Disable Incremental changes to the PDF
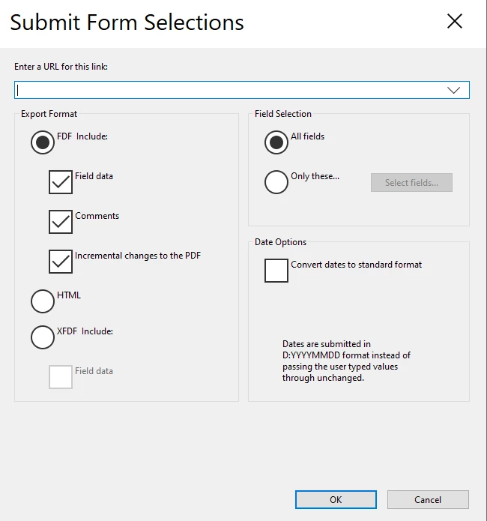487x521 pixels. click(61, 261)
